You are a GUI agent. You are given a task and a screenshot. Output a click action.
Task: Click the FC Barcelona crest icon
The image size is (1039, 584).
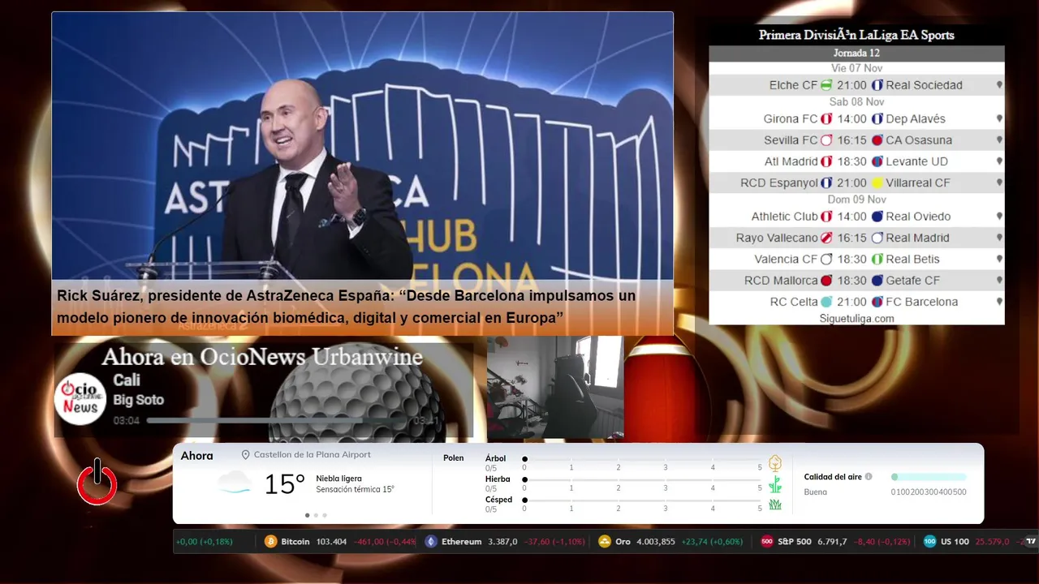[x=877, y=302]
